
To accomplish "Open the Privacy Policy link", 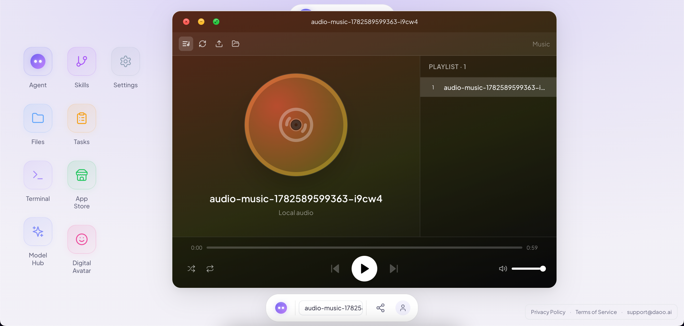I will pyautogui.click(x=548, y=312).
